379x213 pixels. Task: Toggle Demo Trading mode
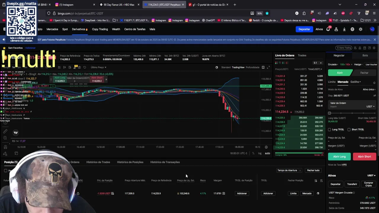(x=343, y=48)
